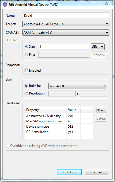Expand the CPU/ABI dropdown

[66, 33]
